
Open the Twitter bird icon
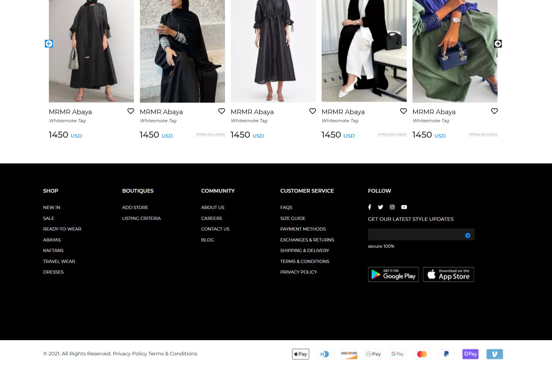tap(380, 207)
